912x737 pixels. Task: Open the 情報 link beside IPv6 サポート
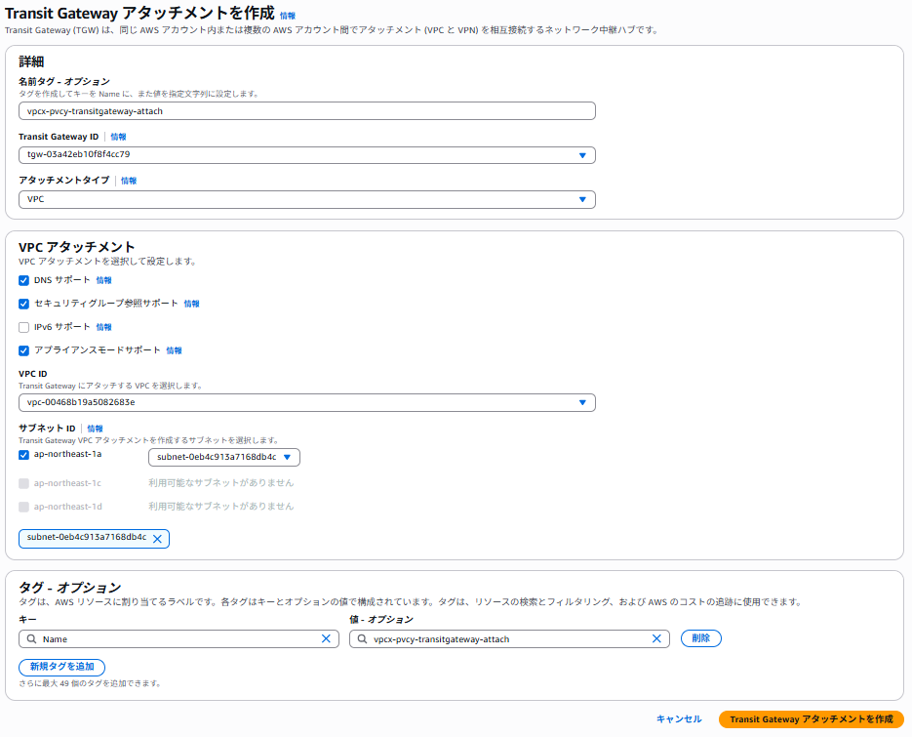(103, 327)
